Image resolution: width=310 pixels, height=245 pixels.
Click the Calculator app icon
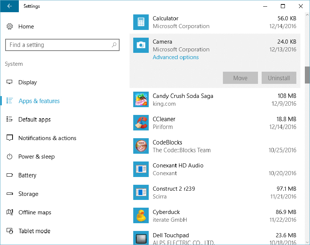pyautogui.click(x=141, y=22)
